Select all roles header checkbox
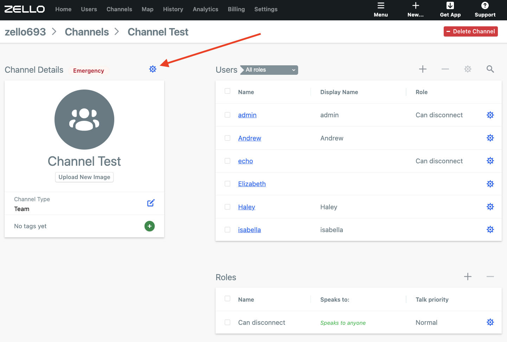Screen dimensions: 507x342 coord(227,299)
